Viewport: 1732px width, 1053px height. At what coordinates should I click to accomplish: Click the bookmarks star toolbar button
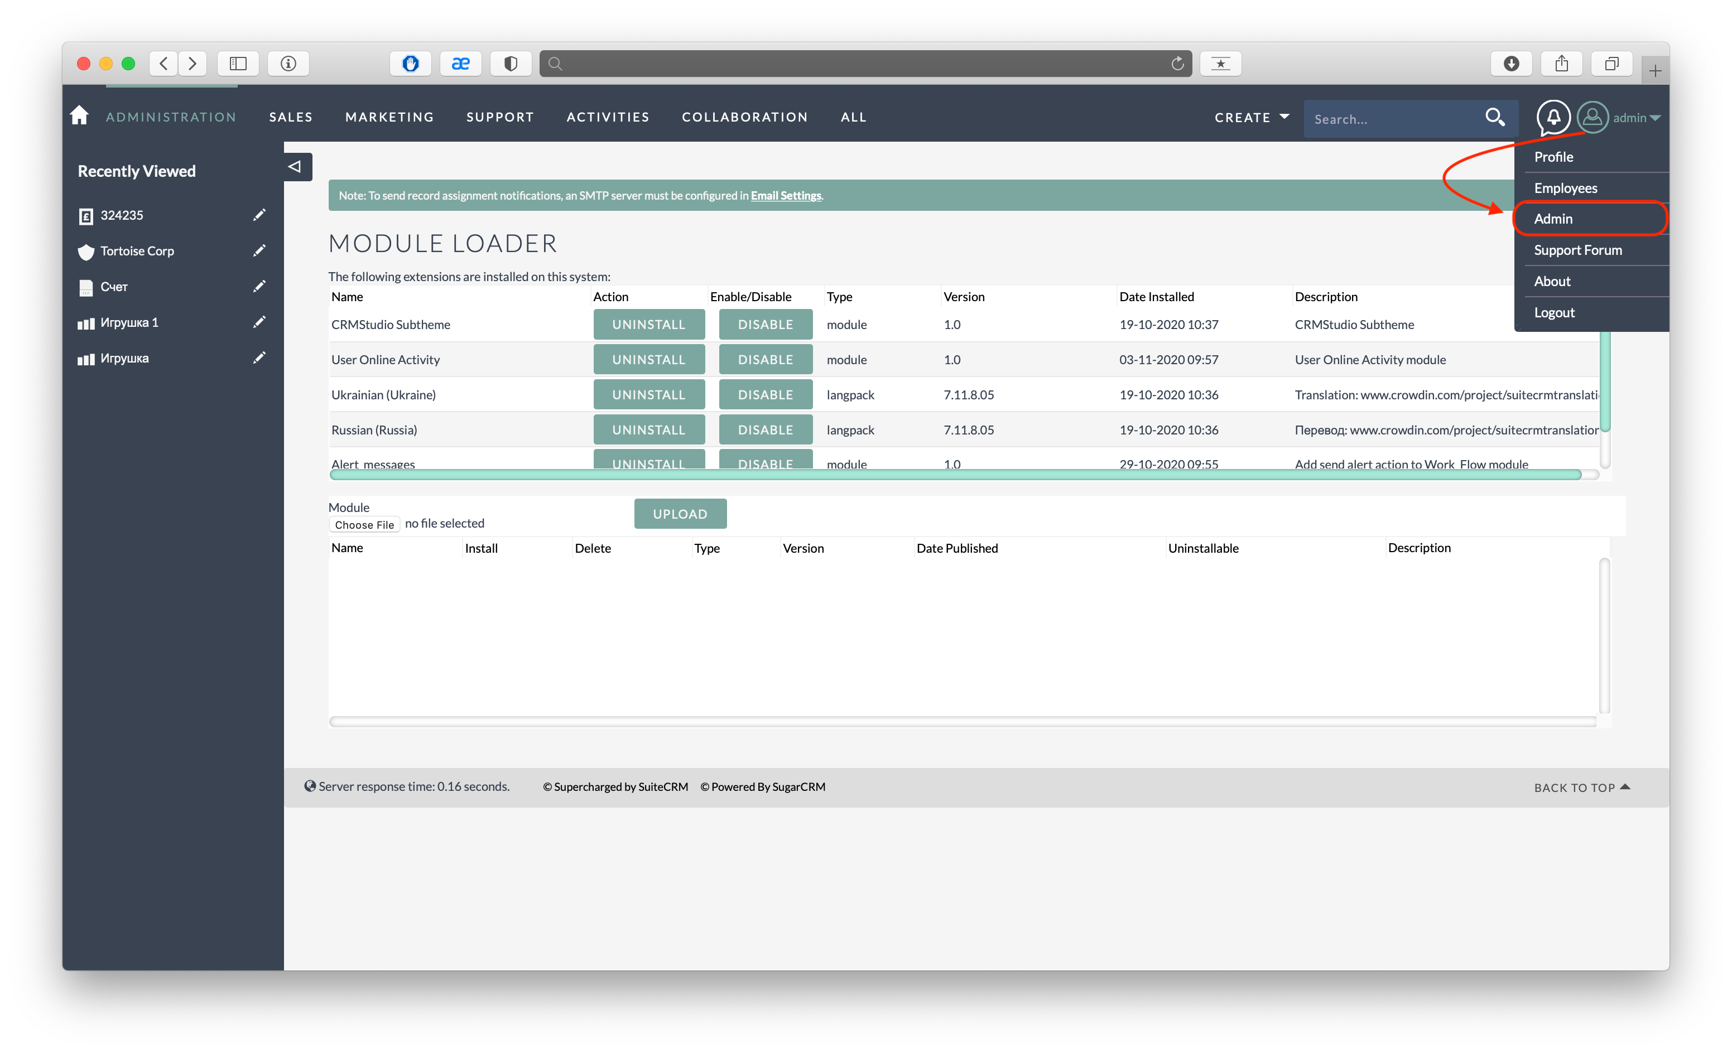point(1220,63)
